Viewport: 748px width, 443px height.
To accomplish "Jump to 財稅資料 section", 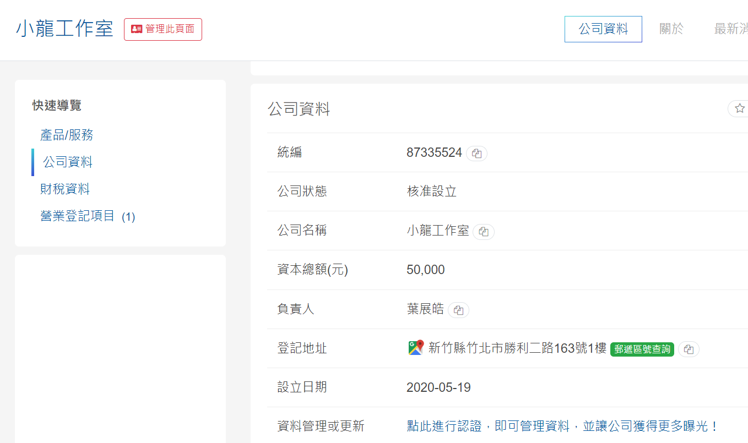I will [x=65, y=189].
